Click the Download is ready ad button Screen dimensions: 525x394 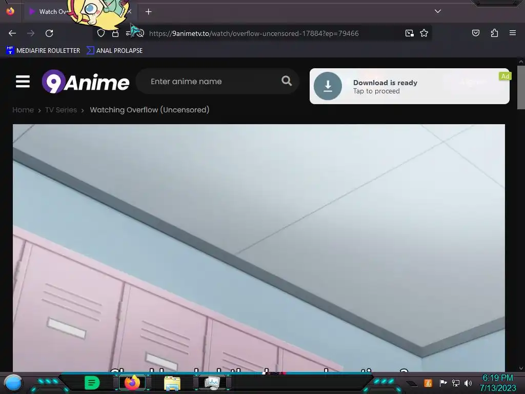point(409,86)
